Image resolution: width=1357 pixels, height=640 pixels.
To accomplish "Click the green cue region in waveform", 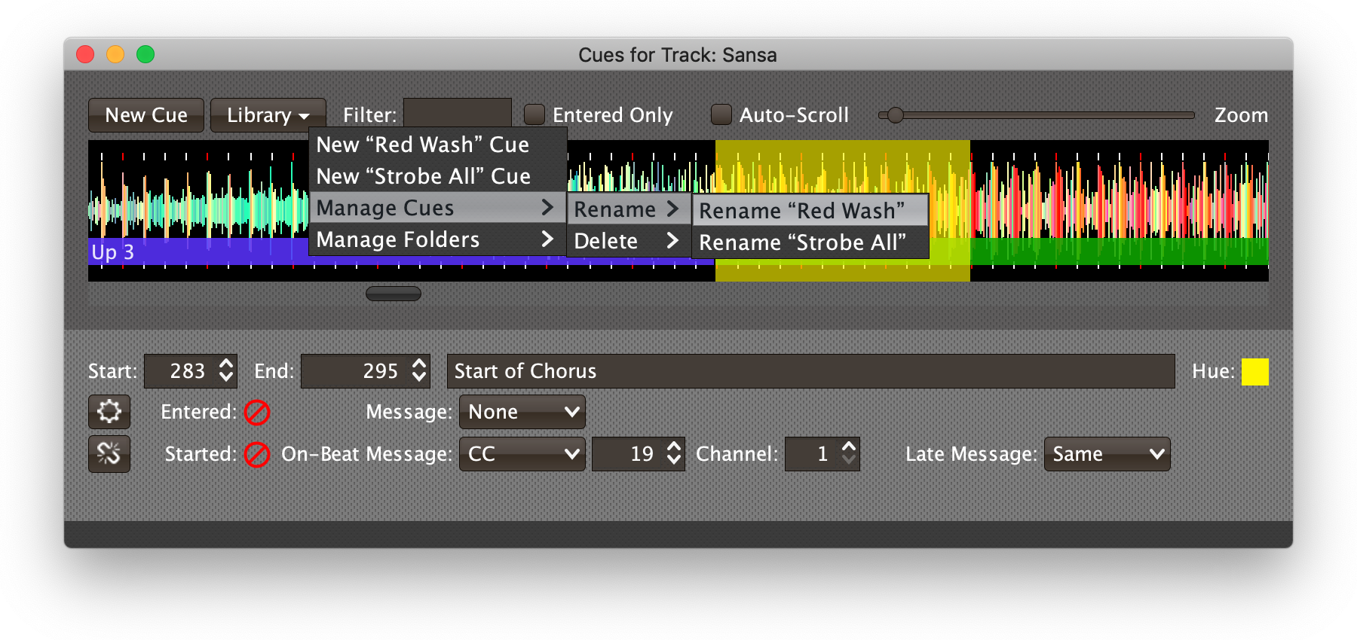I will click(1119, 251).
